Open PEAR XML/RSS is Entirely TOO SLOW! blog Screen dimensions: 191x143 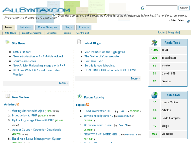(110, 70)
